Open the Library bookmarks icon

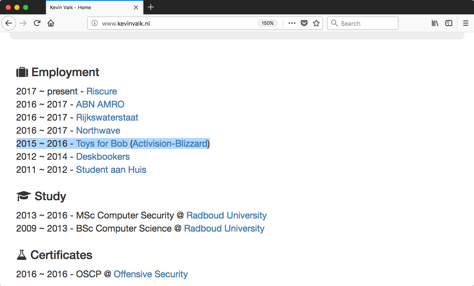pyautogui.click(x=435, y=24)
